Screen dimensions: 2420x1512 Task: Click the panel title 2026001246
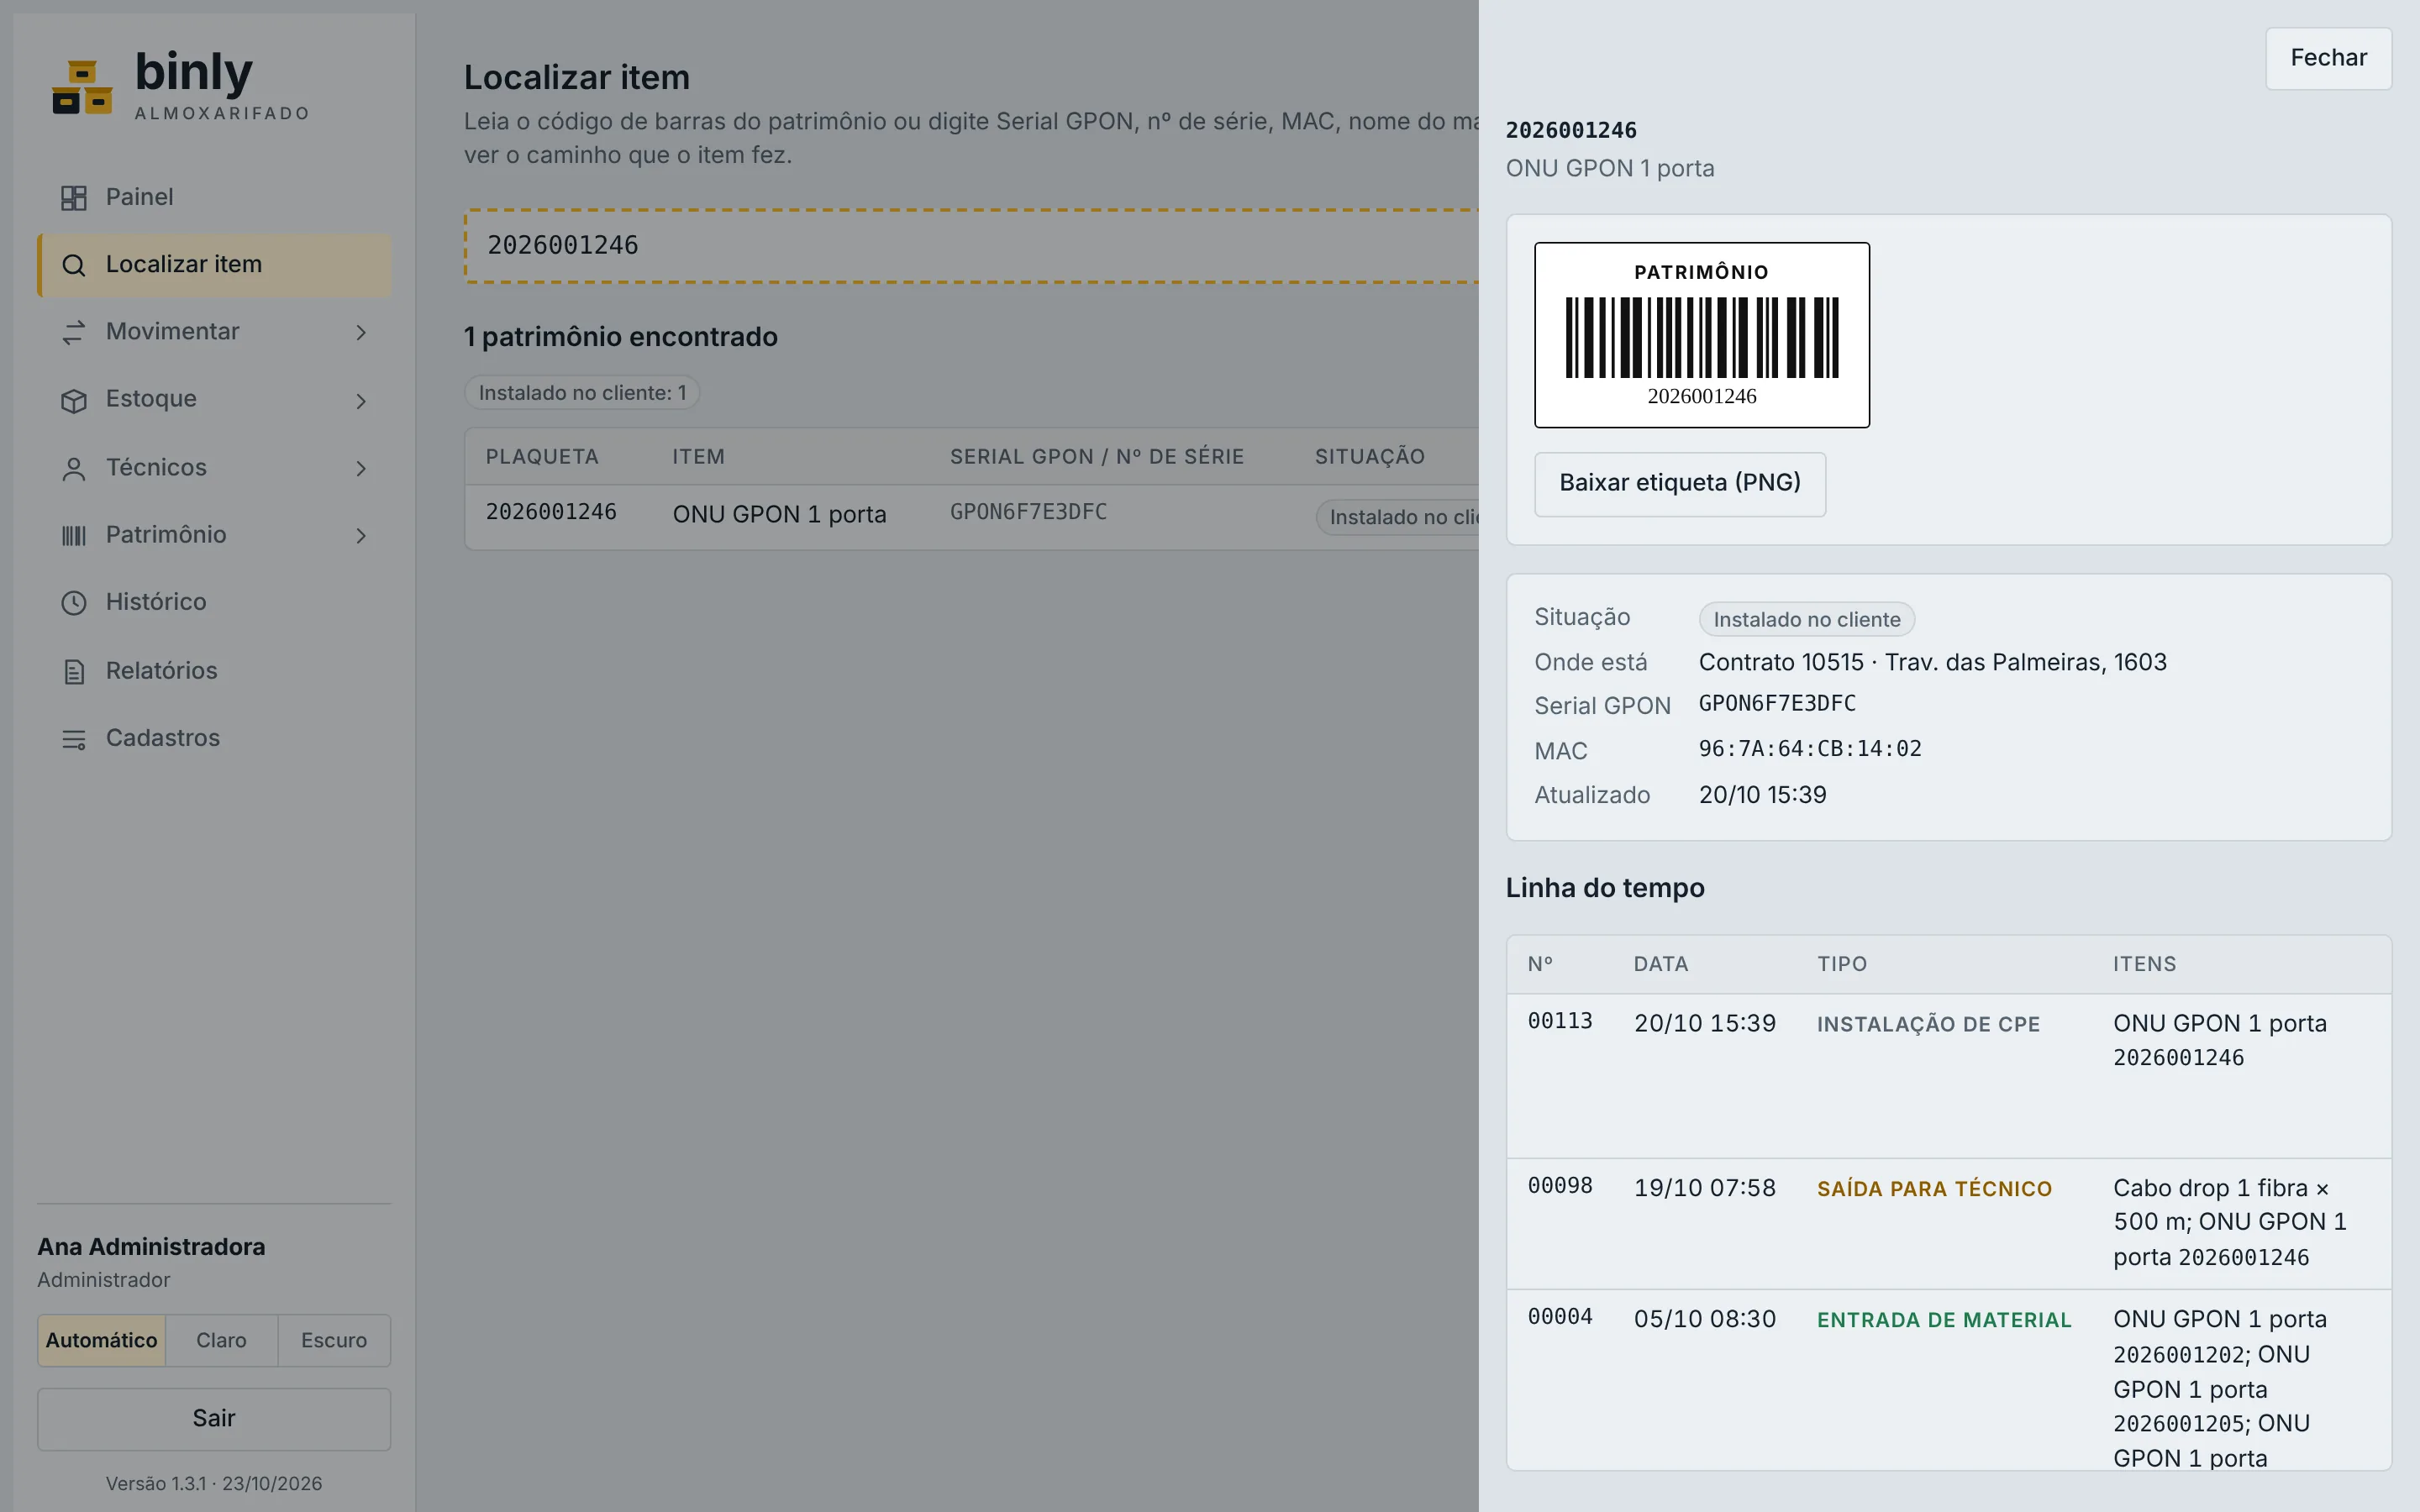coord(1571,131)
